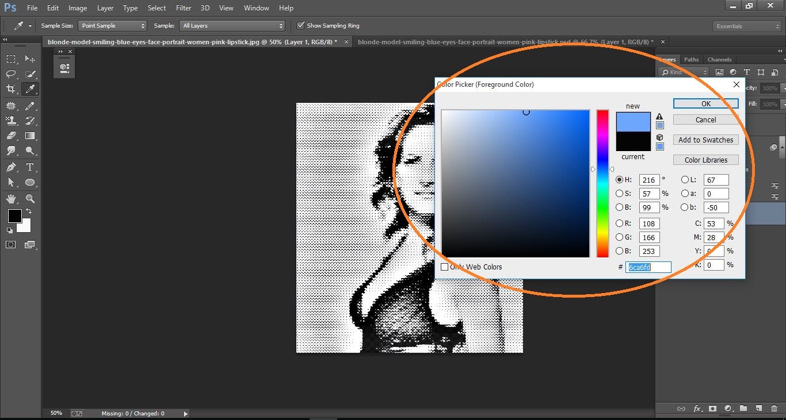The height and width of the screenshot is (420, 786).
Task: Open the Sample Size dropdown
Action: 112,25
